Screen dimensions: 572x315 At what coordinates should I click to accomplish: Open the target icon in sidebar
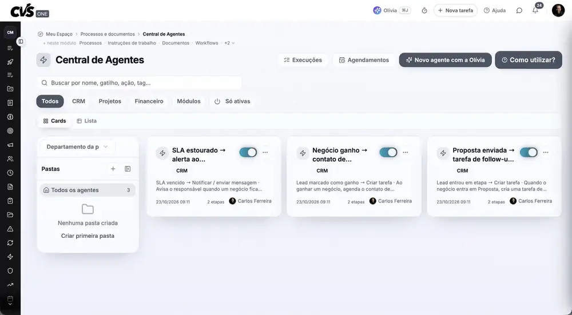tap(10, 131)
